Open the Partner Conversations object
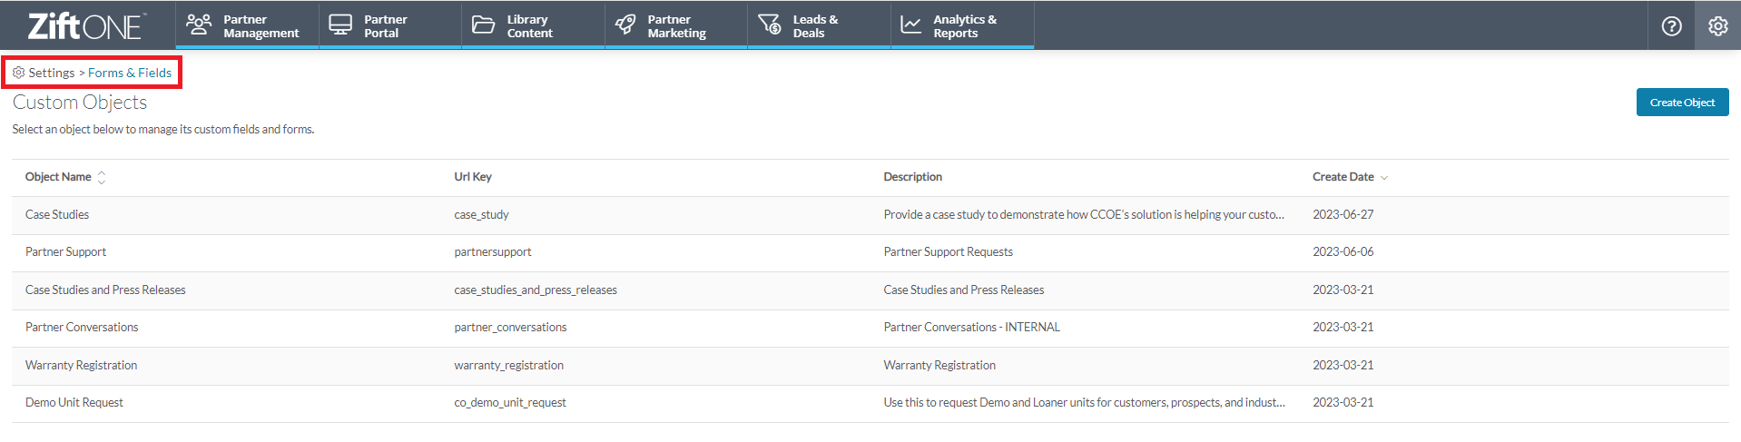The width and height of the screenshot is (1741, 442). coord(82,328)
